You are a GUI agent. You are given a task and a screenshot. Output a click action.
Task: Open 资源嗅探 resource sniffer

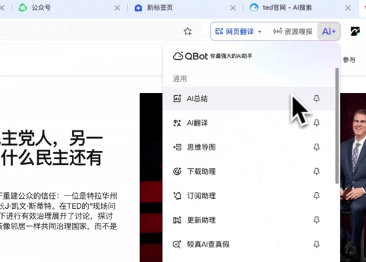click(293, 31)
